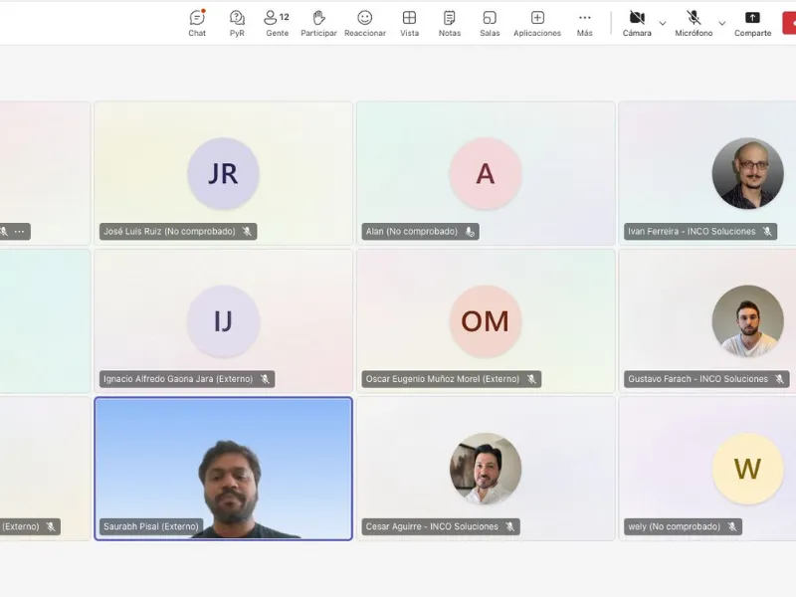This screenshot has width=796, height=597.
Task: Click Oscar Eugenio Muñoz Morel name label
Action: (443, 379)
